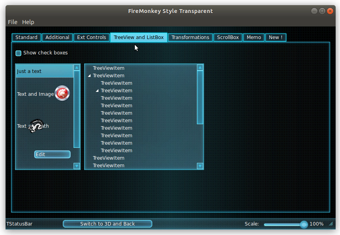Image resolution: width=340 pixels, height=235 pixels.
Task: Select the Text and Image list item
Action: click(x=45, y=94)
